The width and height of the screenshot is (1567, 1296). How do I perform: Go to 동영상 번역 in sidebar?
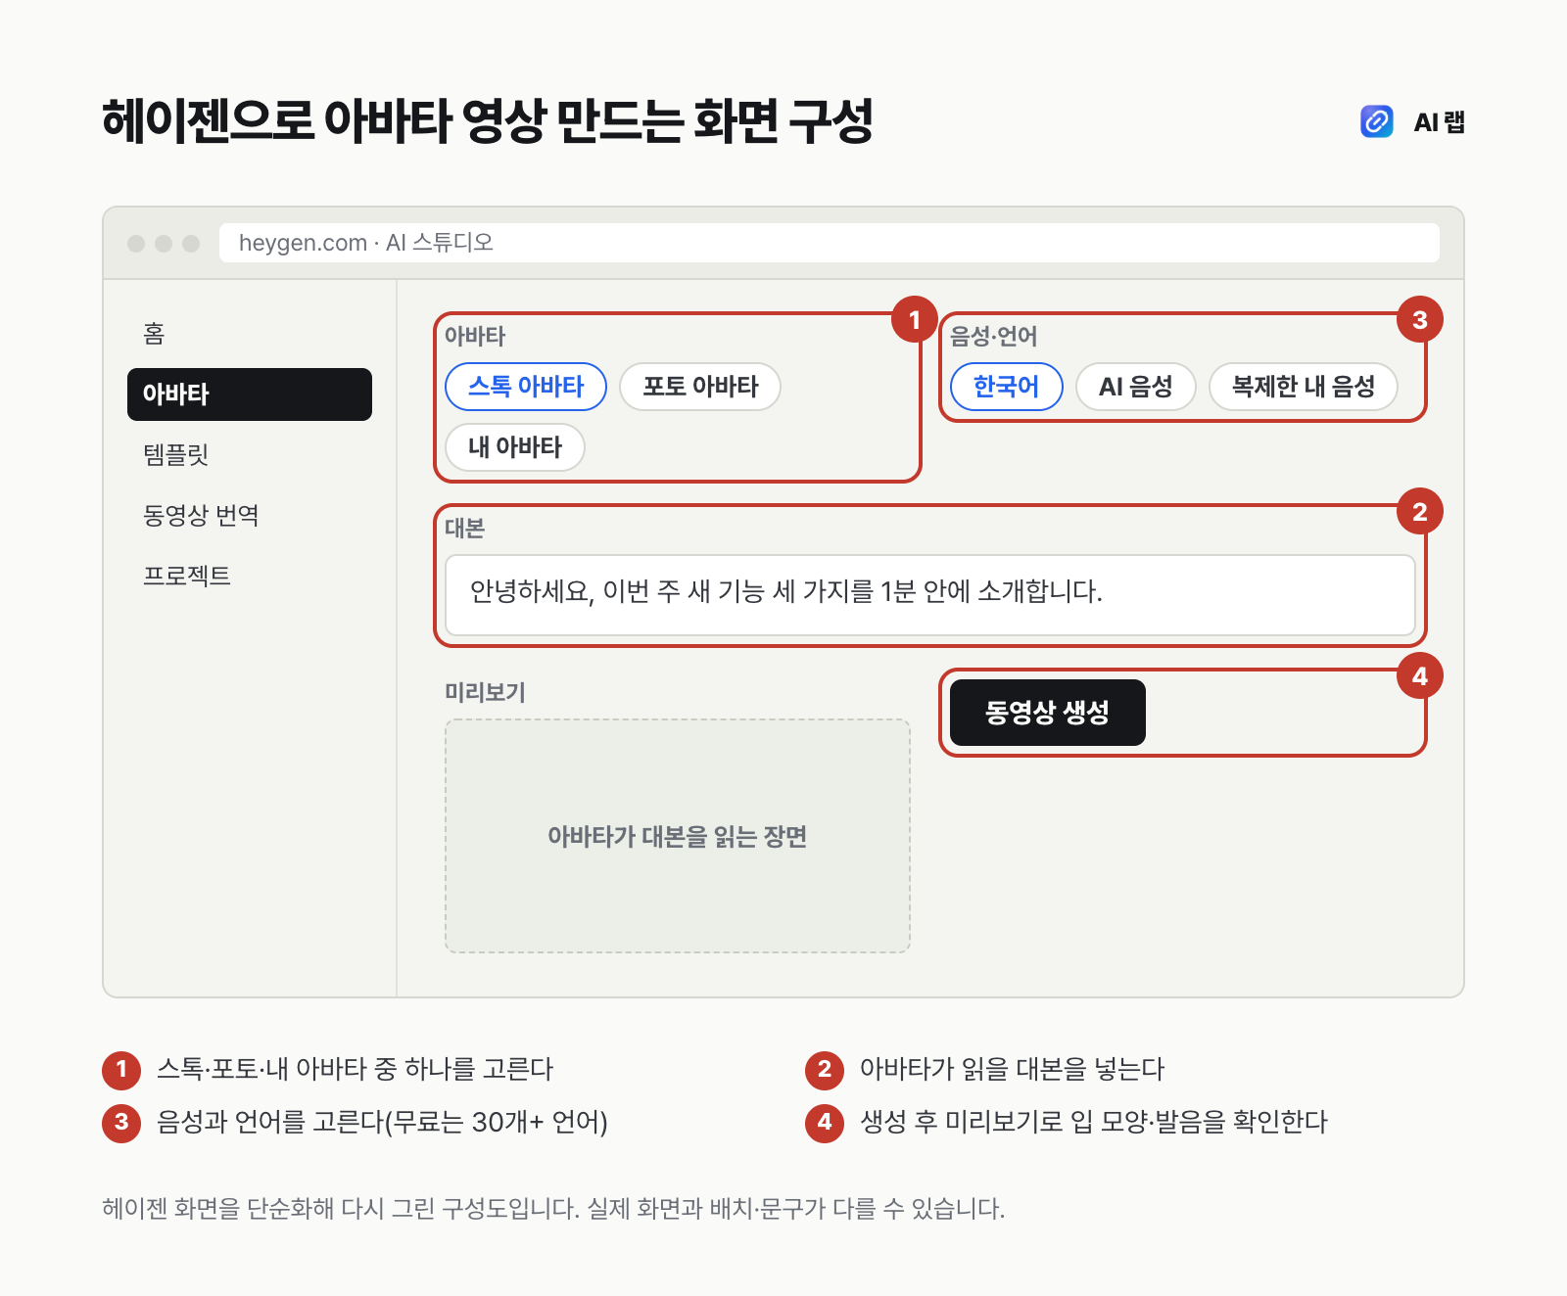[x=250, y=516]
